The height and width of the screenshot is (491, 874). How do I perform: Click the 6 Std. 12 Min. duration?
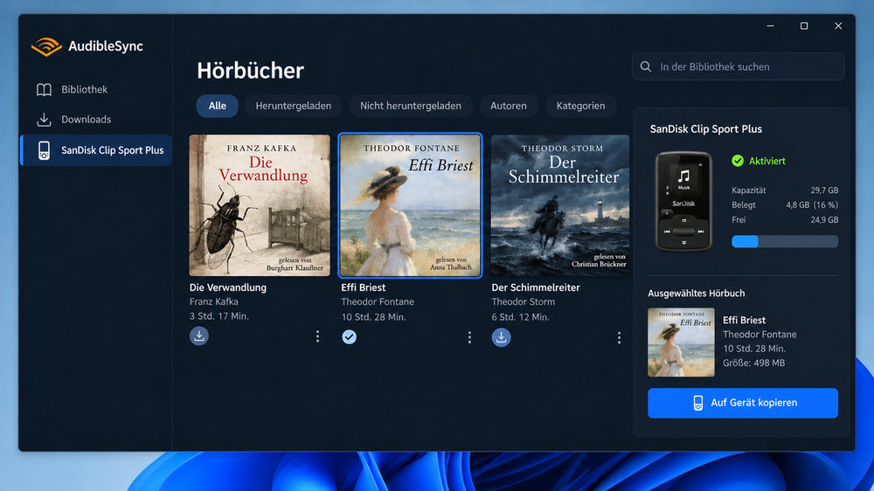click(520, 316)
